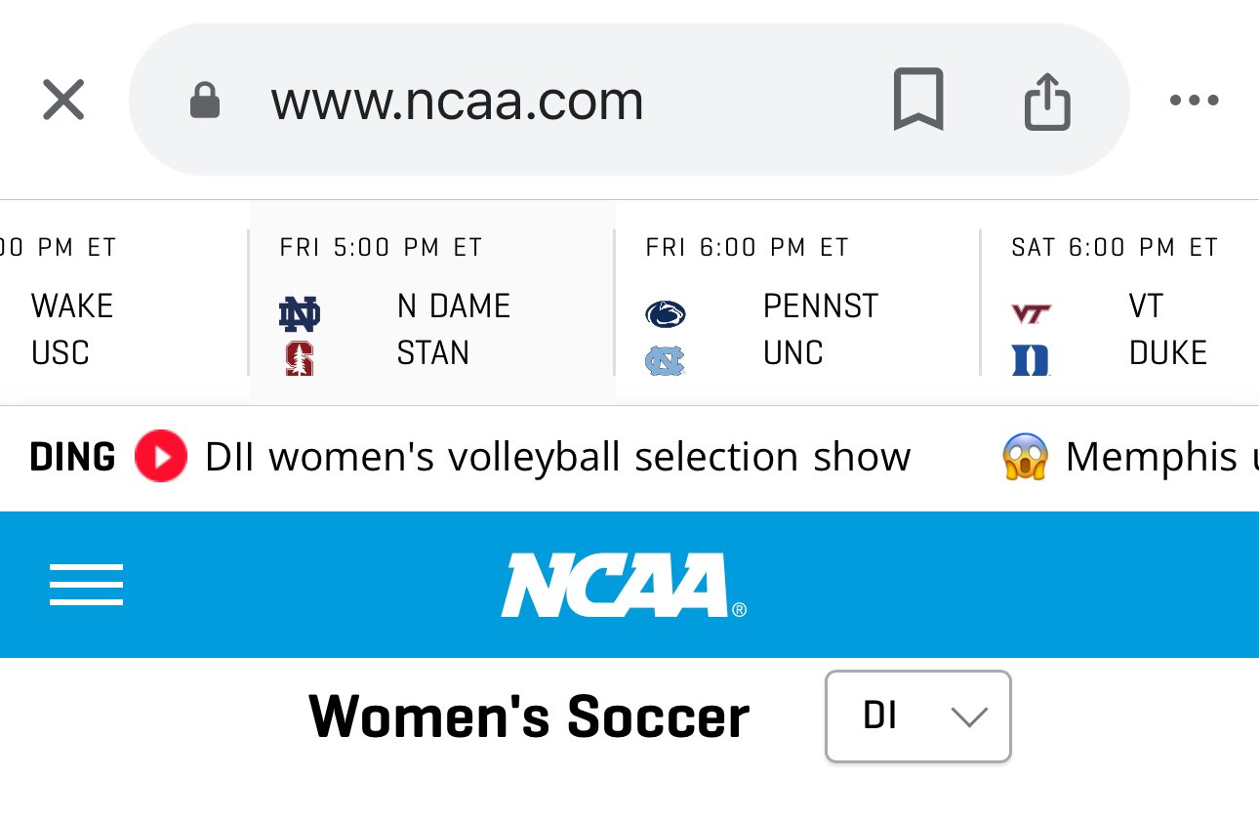
Task: Tap the lock icon in address bar
Action: pyautogui.click(x=205, y=101)
